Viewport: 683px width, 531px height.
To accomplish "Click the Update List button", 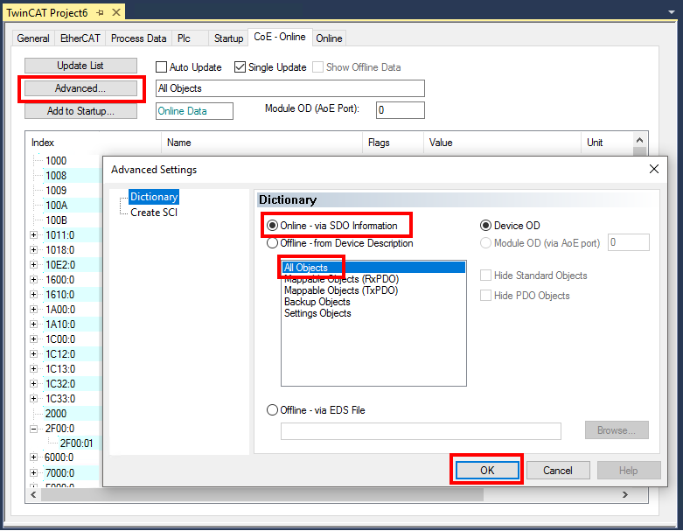I will (x=80, y=66).
